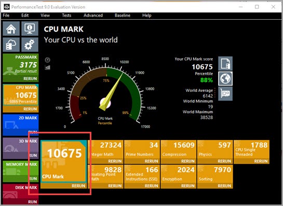Screen dimensions: 283x206
Task: Rerun the PassMark overall test
Action: [30, 79]
